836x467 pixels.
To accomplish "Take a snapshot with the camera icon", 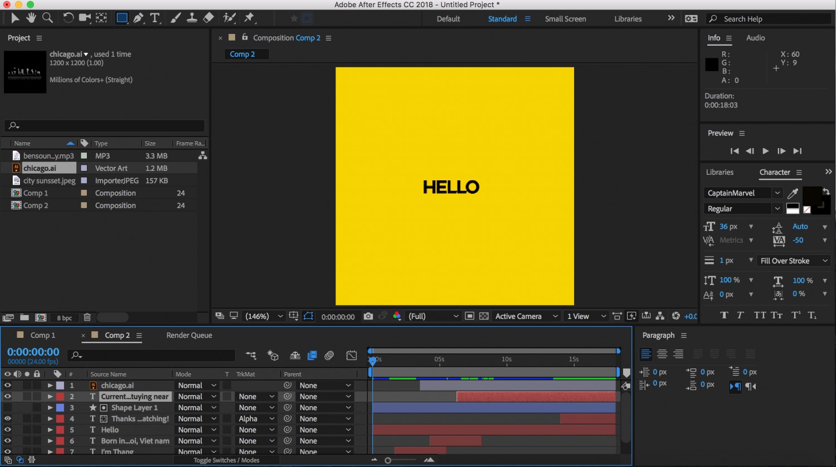I will point(368,316).
